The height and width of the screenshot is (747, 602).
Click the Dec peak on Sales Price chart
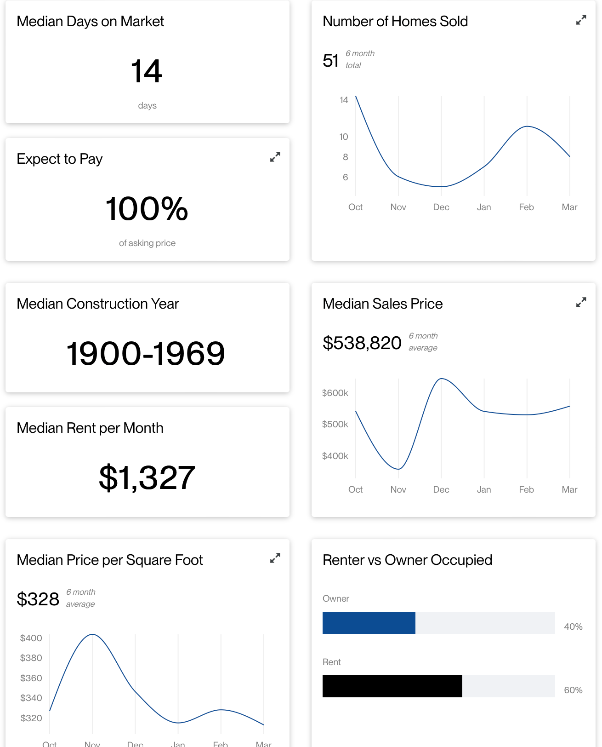point(441,379)
